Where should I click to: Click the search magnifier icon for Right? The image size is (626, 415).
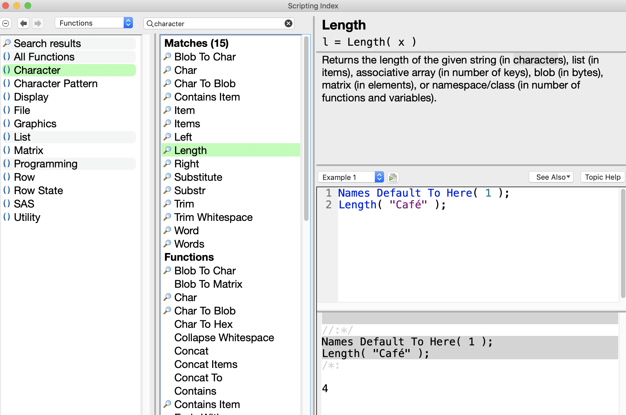point(167,163)
